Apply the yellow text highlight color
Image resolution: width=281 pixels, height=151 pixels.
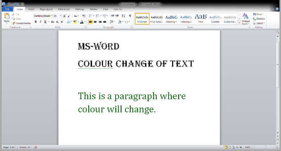click(x=75, y=22)
